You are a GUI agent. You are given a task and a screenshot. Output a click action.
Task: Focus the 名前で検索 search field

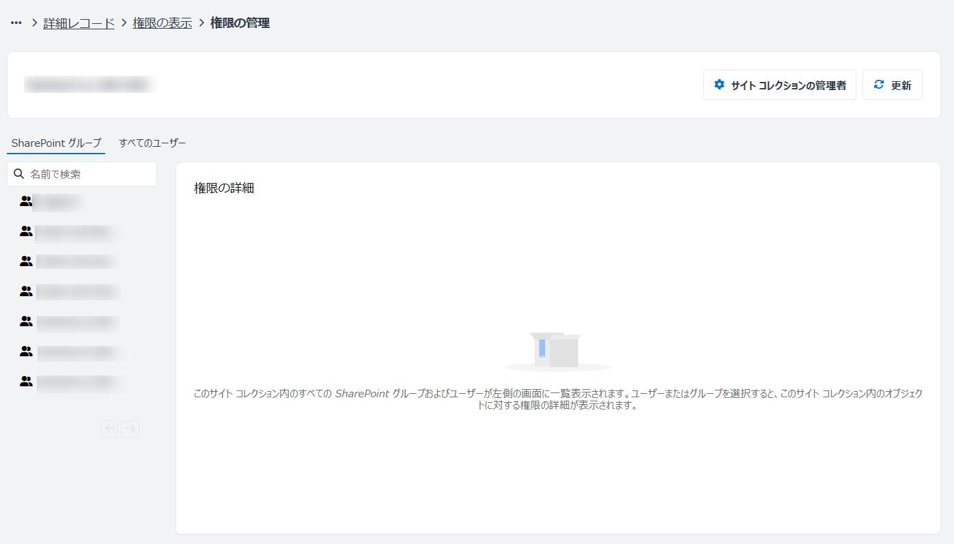pos(82,174)
